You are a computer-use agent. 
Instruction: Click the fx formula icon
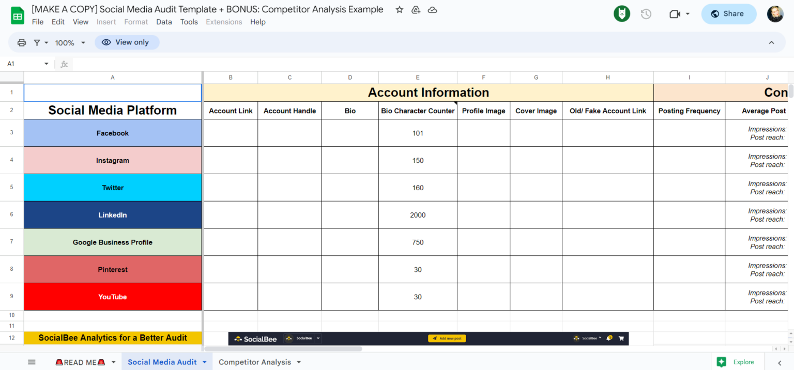(64, 64)
